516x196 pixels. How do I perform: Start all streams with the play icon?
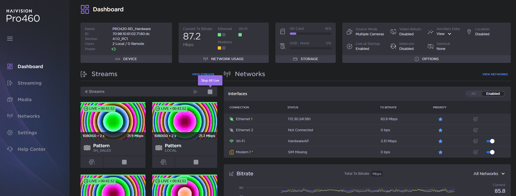pos(196,92)
